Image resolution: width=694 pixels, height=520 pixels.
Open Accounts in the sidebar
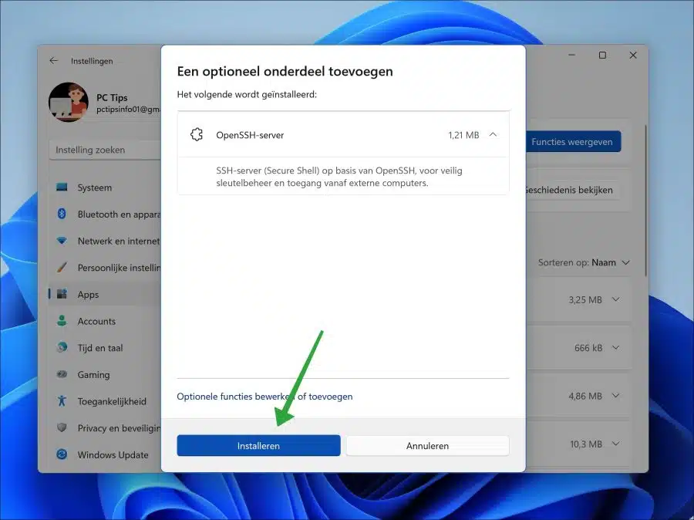pyautogui.click(x=105, y=321)
